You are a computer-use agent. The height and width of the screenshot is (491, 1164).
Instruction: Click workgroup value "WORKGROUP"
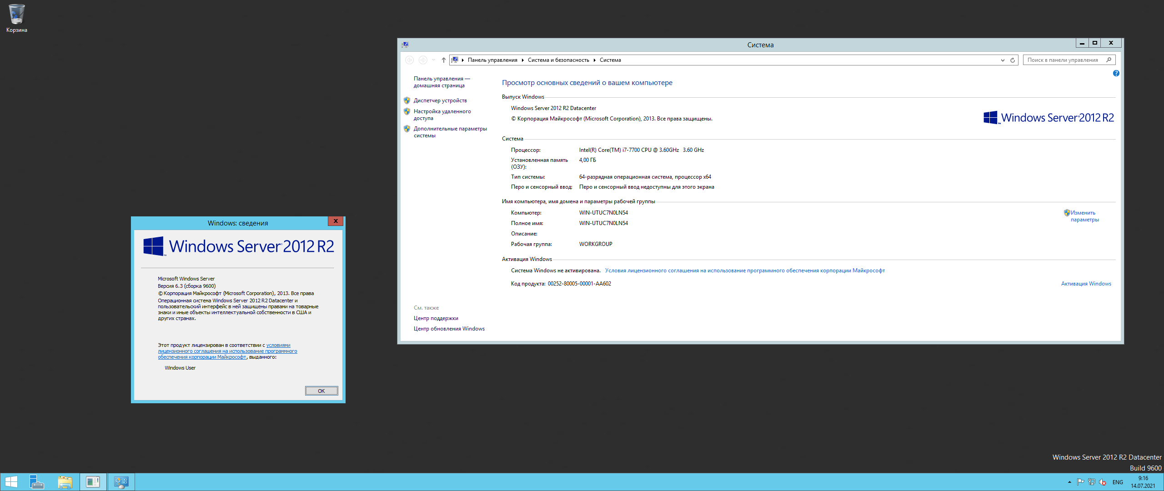point(596,244)
